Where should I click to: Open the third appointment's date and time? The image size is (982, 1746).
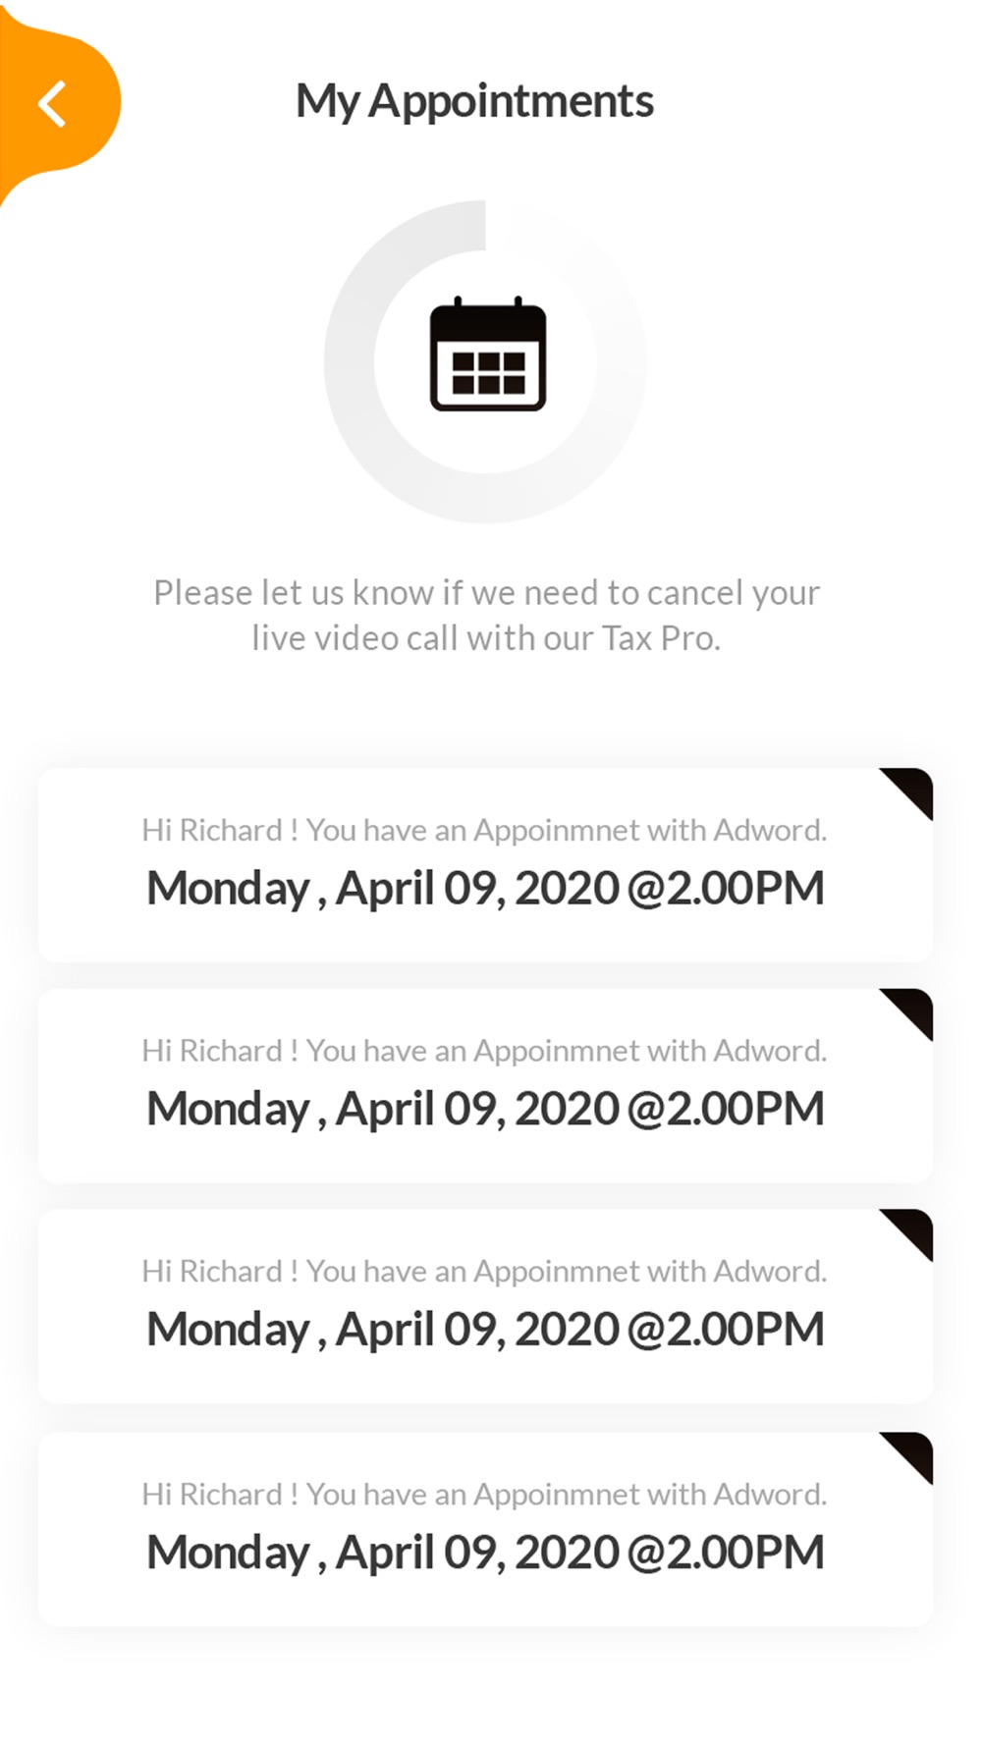point(485,1330)
